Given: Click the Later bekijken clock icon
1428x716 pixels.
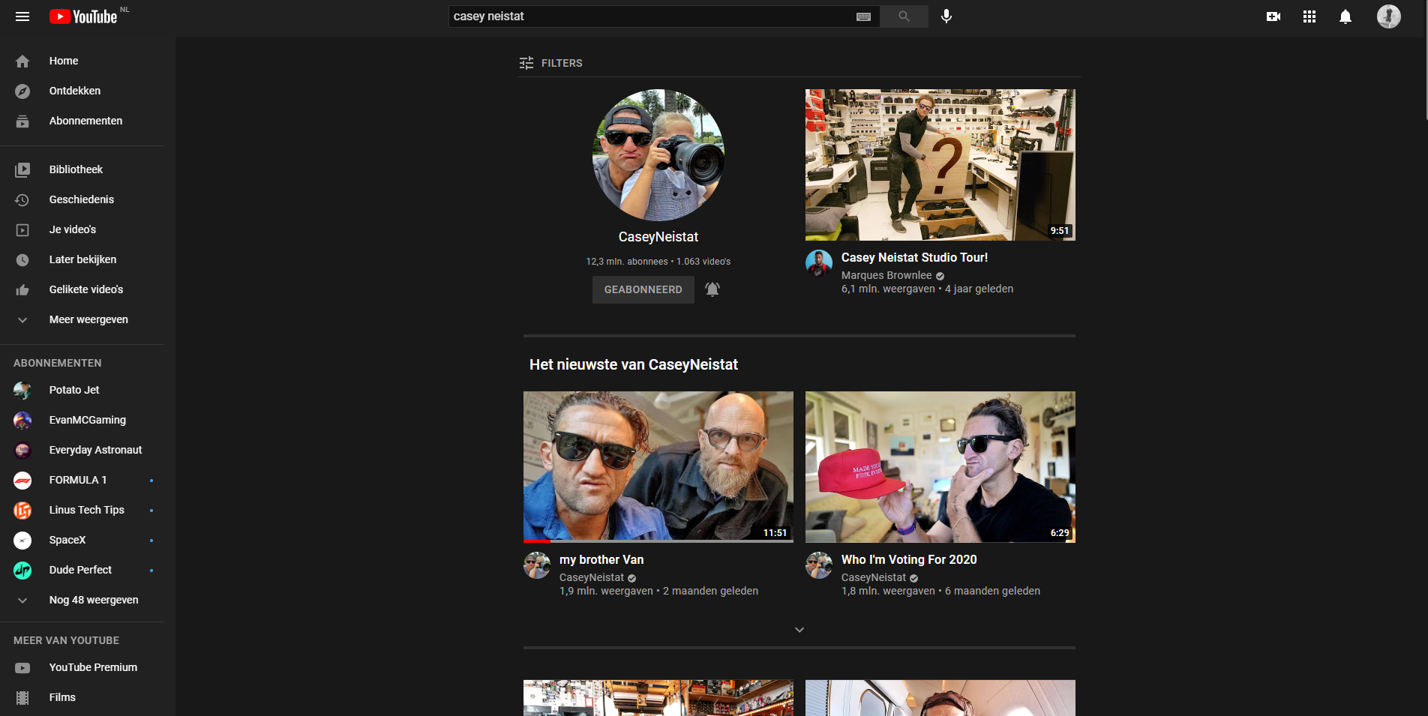Looking at the screenshot, I should tap(22, 259).
